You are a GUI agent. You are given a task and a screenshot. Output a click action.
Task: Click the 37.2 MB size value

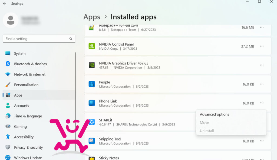(x=248, y=46)
